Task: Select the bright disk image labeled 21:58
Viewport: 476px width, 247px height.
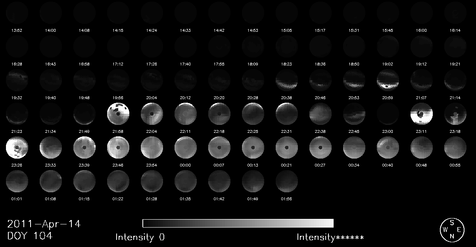Action: 118,114
